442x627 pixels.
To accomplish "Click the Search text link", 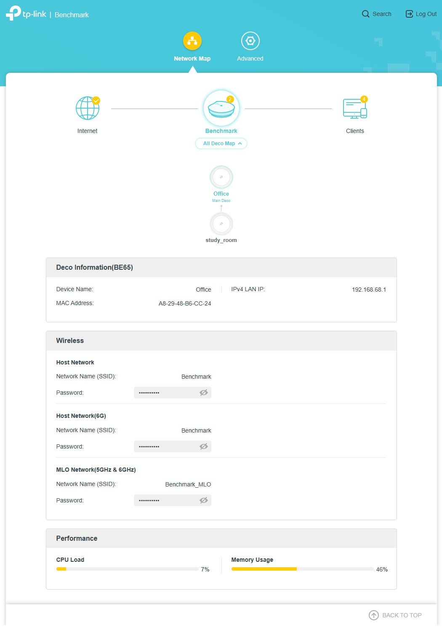I will 382,14.
